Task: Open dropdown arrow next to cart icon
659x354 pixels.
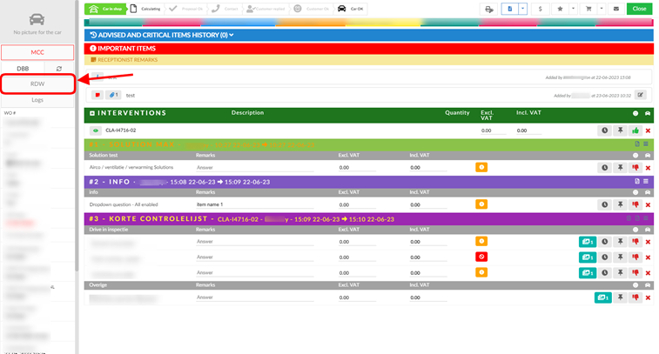Action: 602,9
